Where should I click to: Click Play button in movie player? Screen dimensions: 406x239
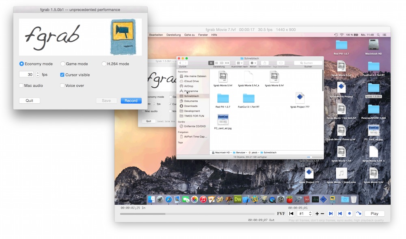(374, 213)
